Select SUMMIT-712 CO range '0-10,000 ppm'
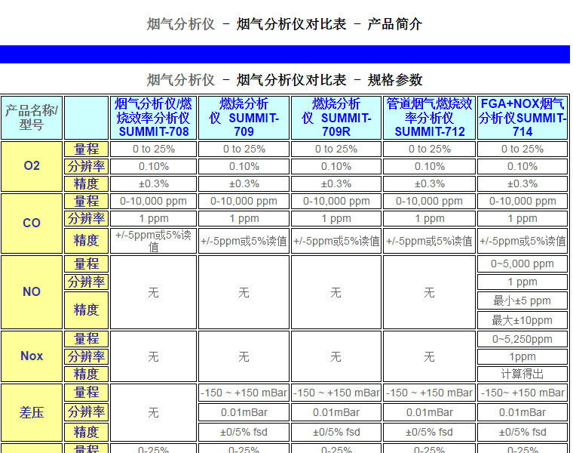This screenshot has width=573, height=453. tap(430, 202)
